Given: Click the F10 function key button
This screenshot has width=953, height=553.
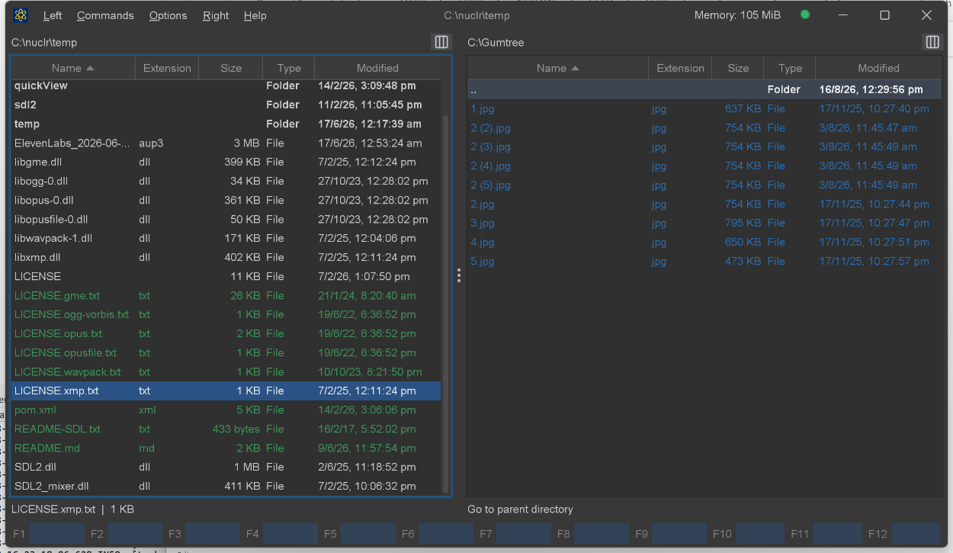Looking at the screenshot, I should click(748, 534).
